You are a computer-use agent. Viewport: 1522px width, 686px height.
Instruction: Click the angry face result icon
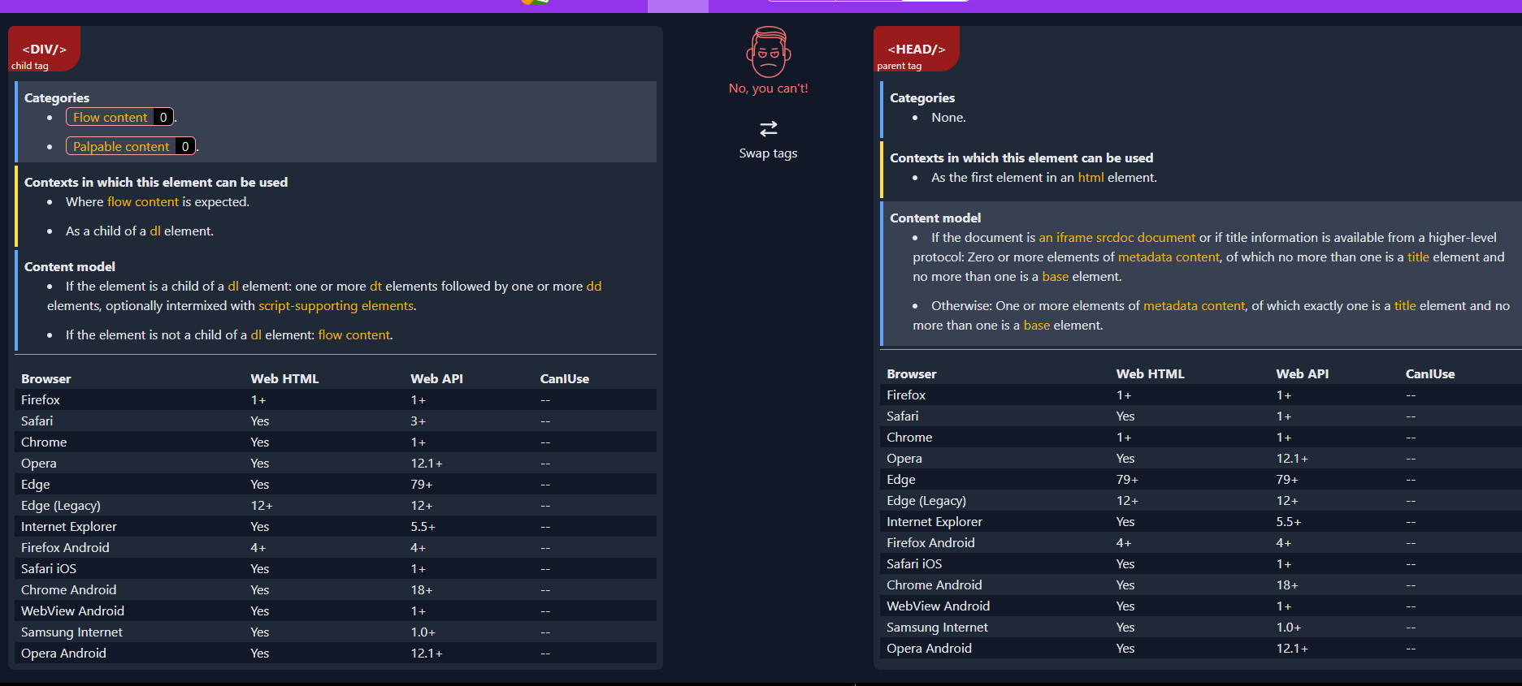(x=769, y=52)
